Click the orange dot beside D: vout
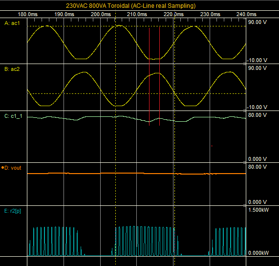 [2, 168]
